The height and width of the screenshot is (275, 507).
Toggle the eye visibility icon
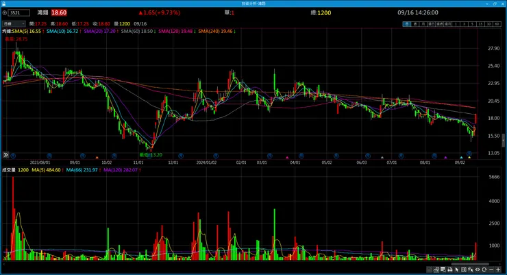coord(478,270)
